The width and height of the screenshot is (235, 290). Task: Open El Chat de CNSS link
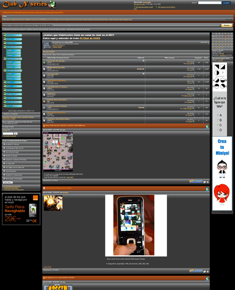click(90, 38)
